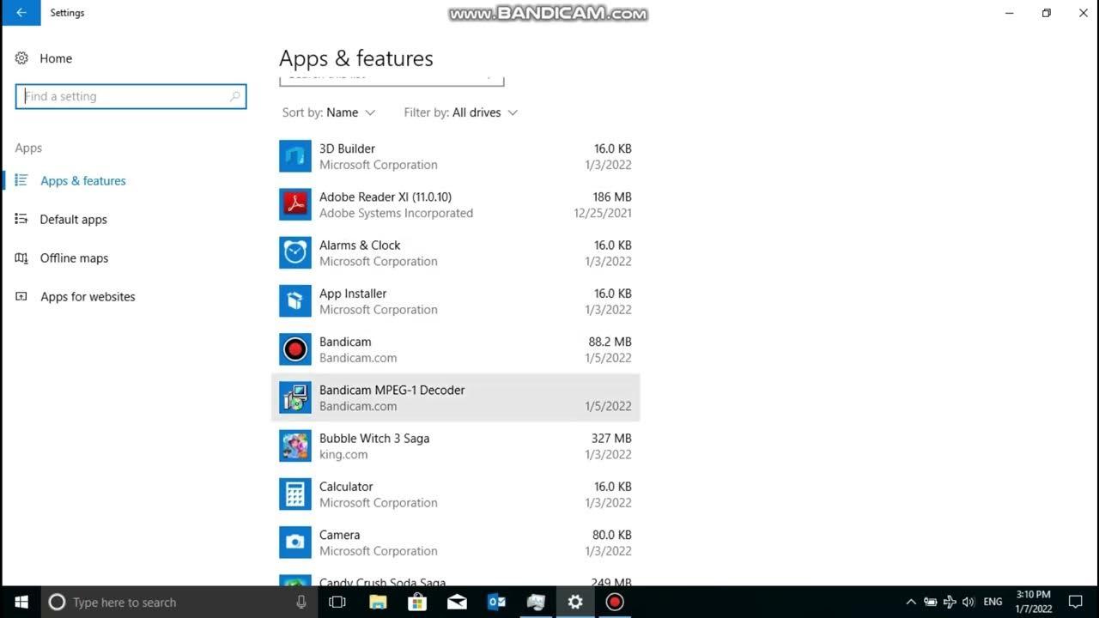Open the Sort by Name dropdown
1099x618 pixels.
329,112
